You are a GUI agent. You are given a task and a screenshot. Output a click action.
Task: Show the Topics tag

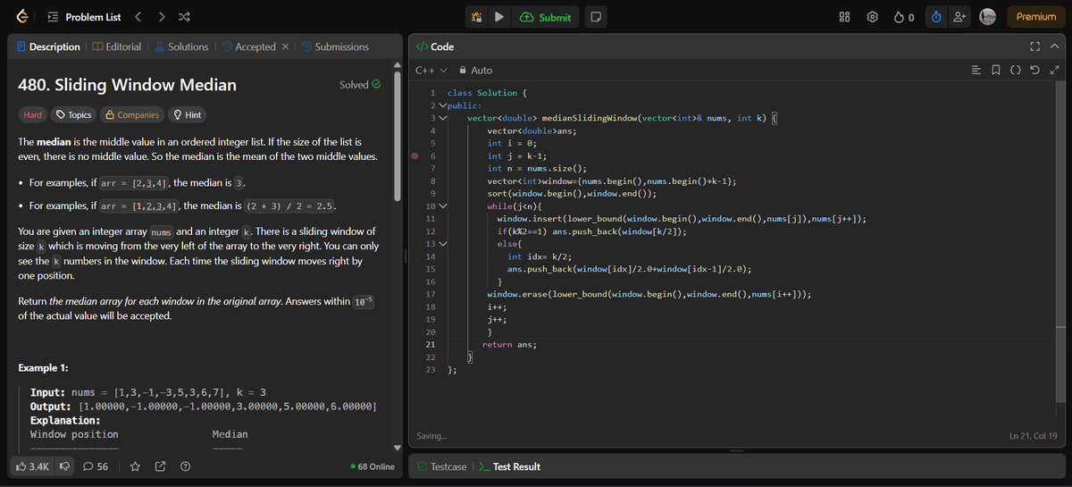tap(73, 114)
